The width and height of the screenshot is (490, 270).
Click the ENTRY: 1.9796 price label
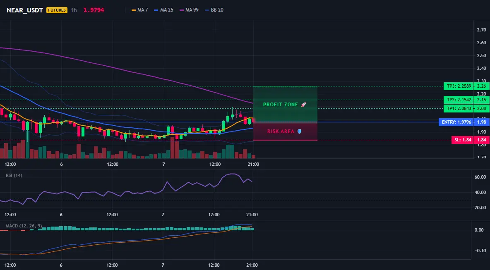point(456,122)
